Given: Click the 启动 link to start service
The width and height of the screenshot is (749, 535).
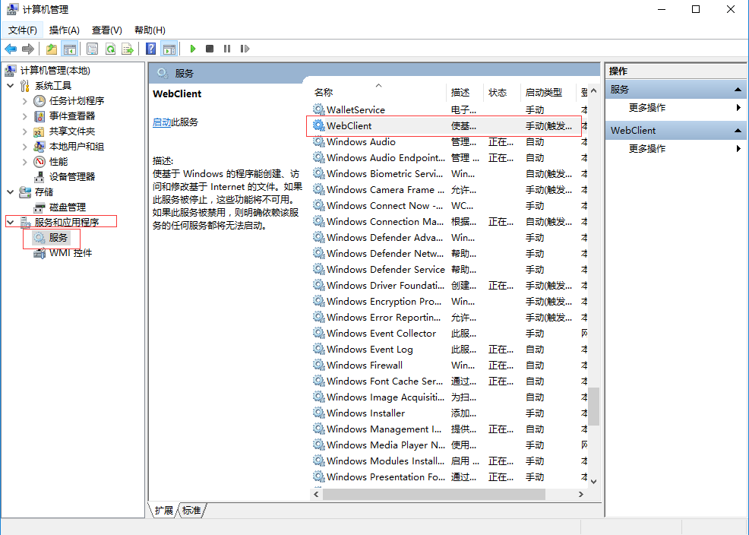Looking at the screenshot, I should tap(162, 122).
